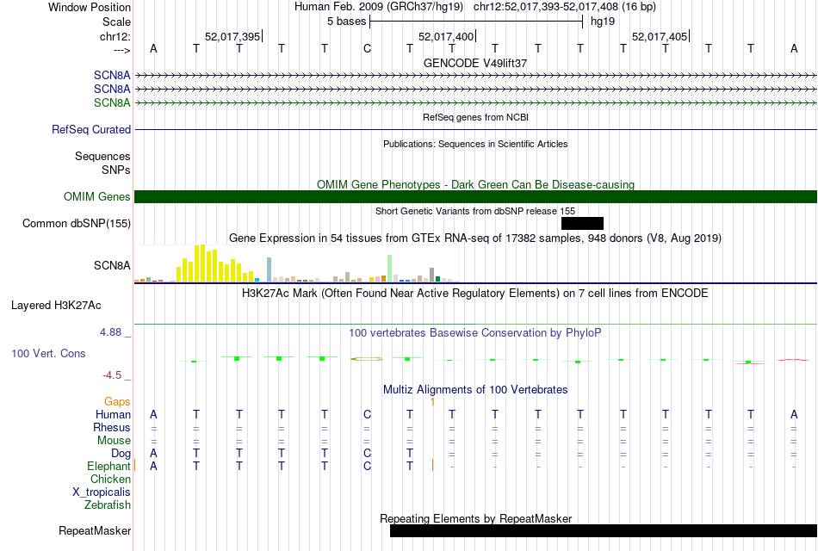The image size is (818, 551).
Task: Click the yellow outlined PhyloP conservation box
Action: [x=368, y=359]
